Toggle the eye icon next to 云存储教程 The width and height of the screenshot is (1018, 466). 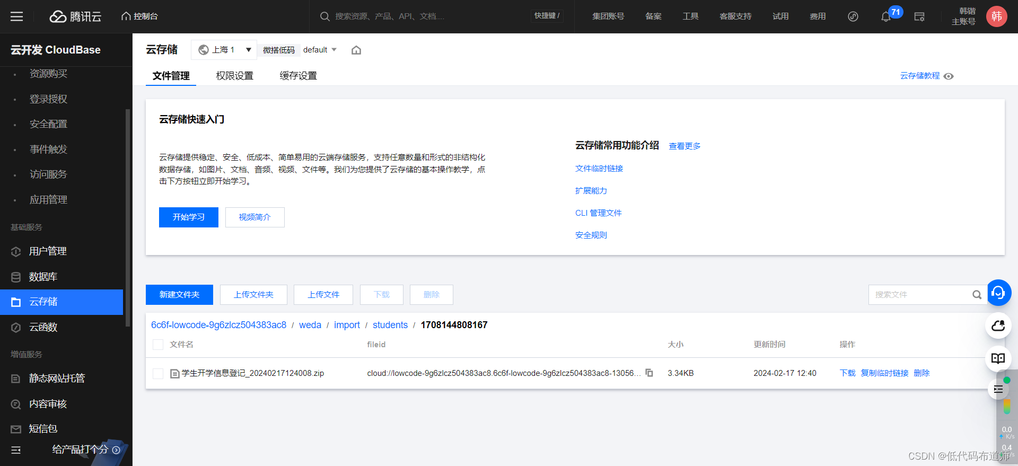[x=949, y=76]
